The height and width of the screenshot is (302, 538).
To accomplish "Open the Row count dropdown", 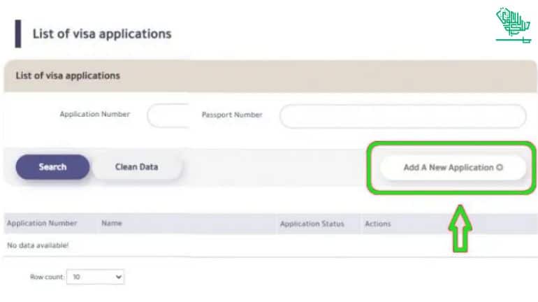I will [x=96, y=277].
